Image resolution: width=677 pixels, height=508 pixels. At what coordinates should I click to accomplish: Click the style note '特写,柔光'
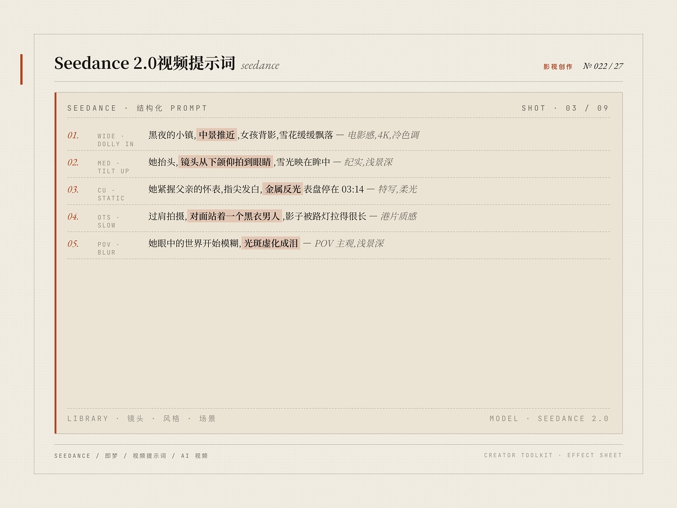(x=397, y=189)
